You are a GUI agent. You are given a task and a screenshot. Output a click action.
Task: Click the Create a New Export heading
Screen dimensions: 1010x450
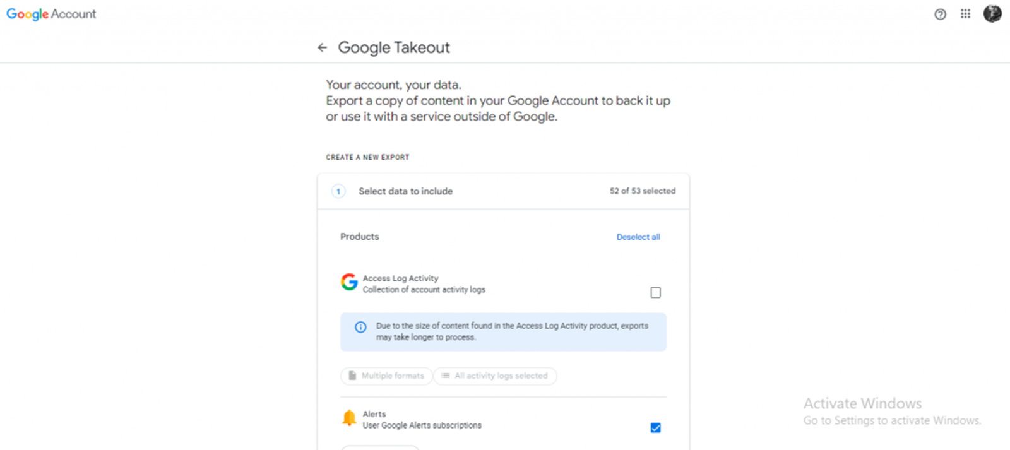[367, 157]
